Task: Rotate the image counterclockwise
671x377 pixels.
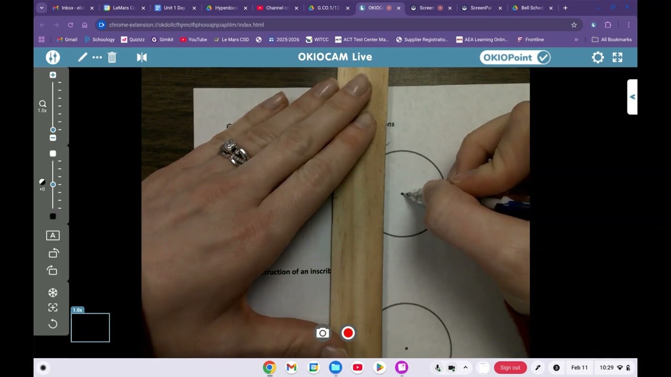Action: [x=53, y=253]
